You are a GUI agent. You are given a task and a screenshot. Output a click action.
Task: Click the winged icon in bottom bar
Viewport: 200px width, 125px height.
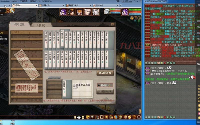coord(106,117)
